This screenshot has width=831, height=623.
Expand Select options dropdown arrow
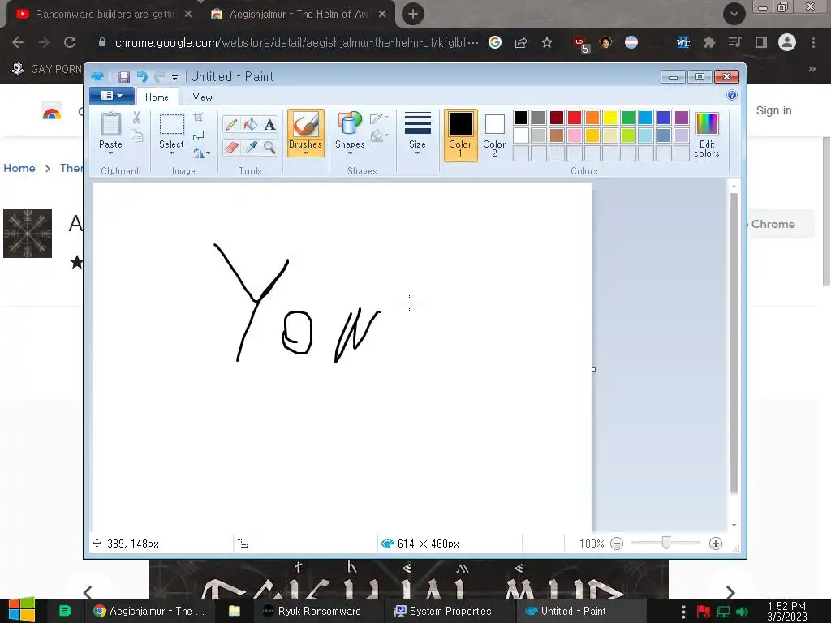pyautogui.click(x=172, y=153)
